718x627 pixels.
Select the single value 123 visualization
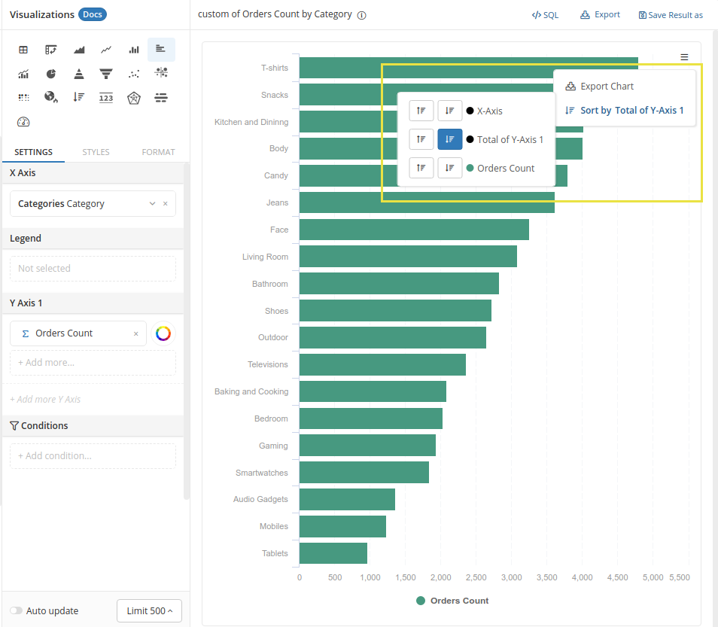(x=106, y=98)
